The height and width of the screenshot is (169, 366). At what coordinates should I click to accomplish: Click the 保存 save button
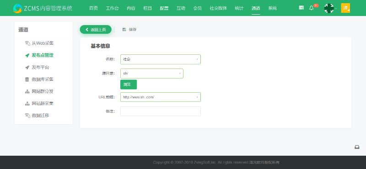(x=129, y=30)
